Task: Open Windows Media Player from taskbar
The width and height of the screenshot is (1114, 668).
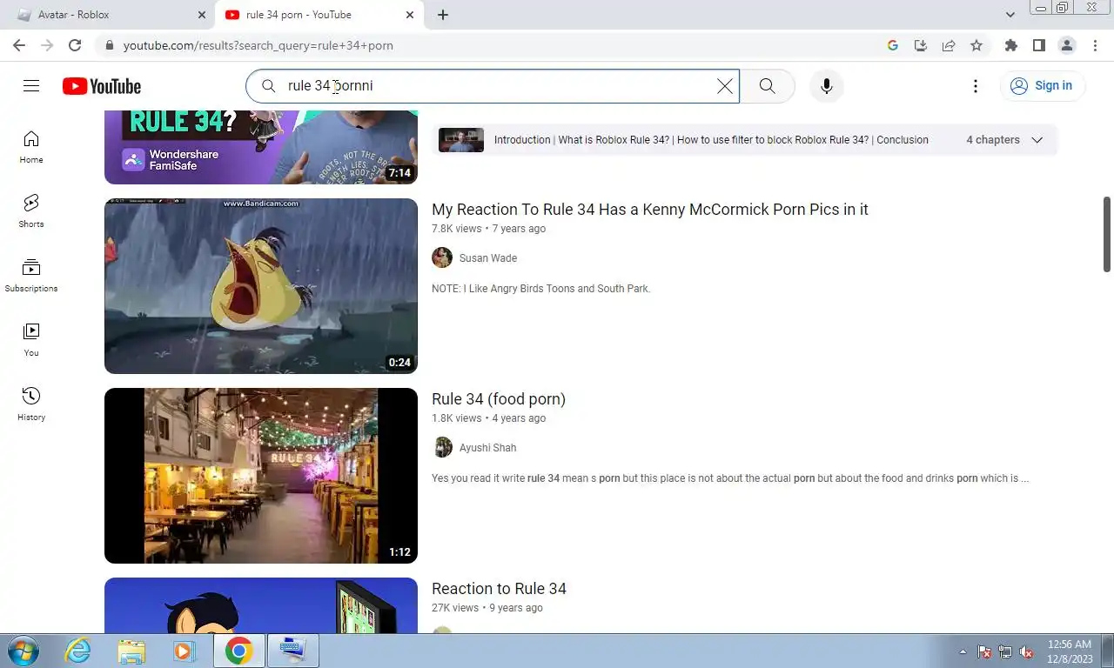Action: [184, 651]
